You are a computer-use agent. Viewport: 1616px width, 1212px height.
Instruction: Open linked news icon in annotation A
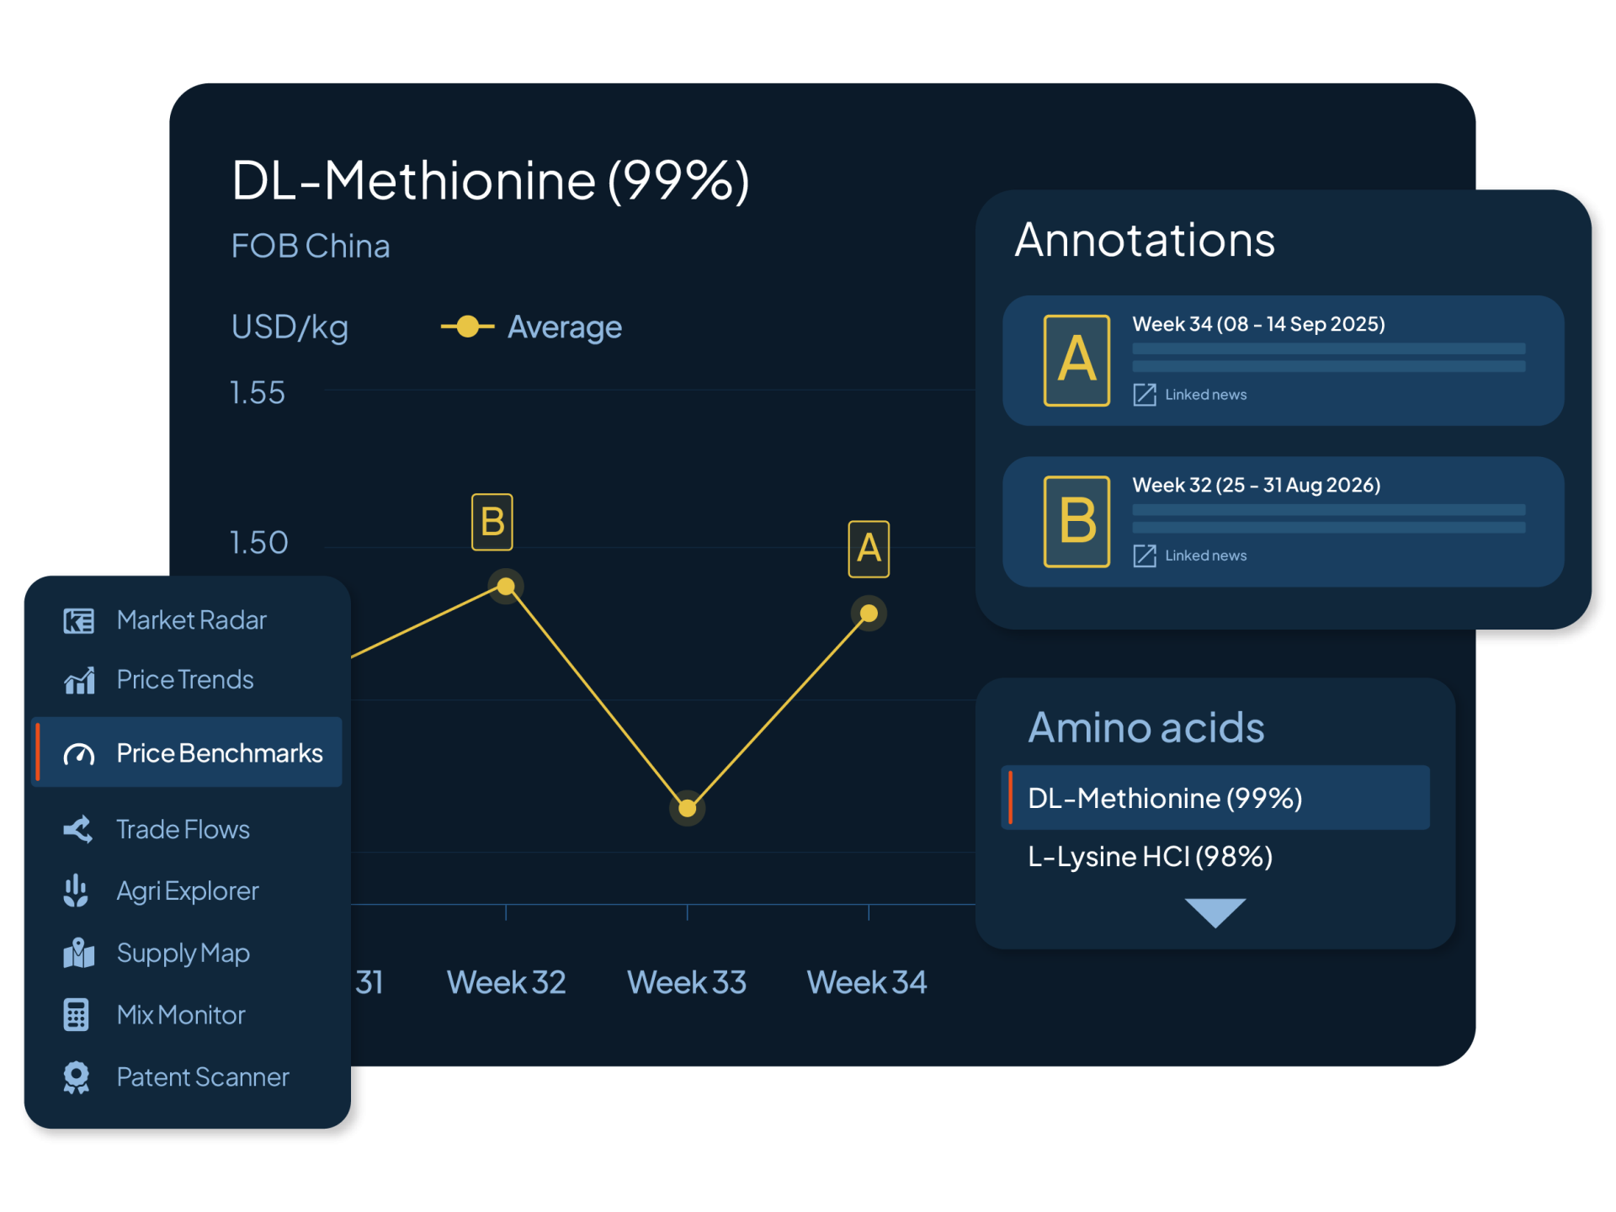tap(1145, 394)
